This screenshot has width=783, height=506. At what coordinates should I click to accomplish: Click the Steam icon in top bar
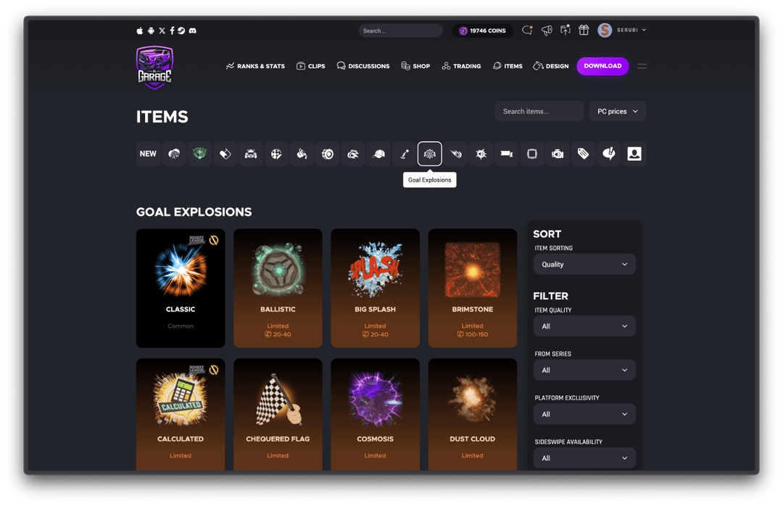point(181,30)
